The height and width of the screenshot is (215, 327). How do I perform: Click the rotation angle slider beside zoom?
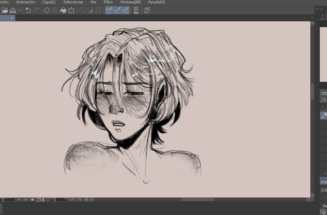coord(62,200)
